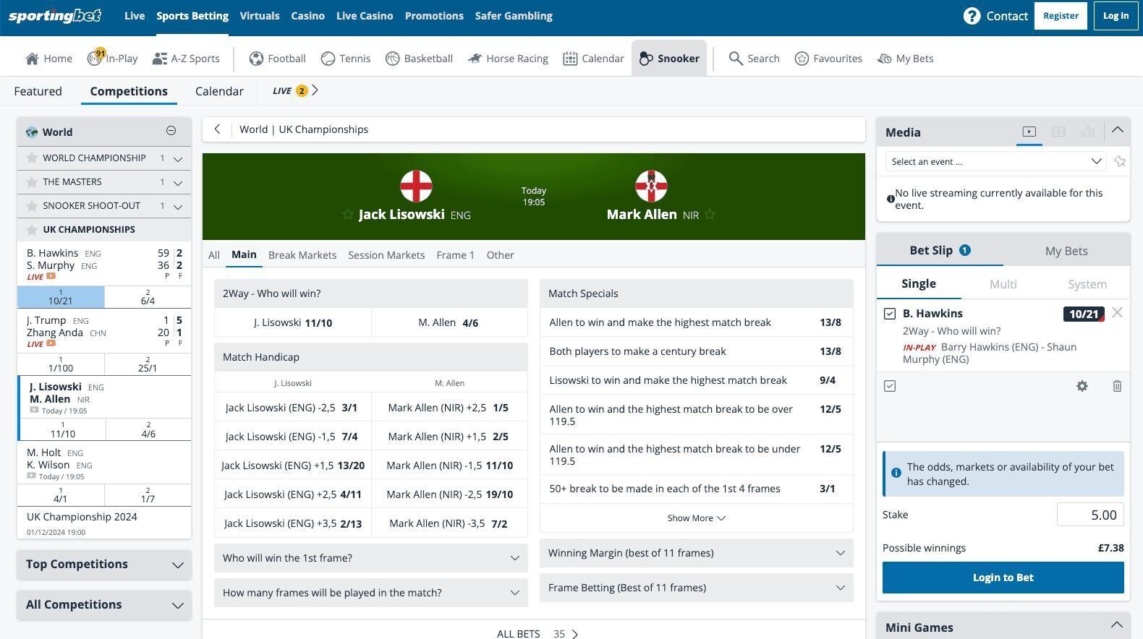Edit the Stake amount field
Viewport: 1143px width, 639px height.
[x=1090, y=515]
